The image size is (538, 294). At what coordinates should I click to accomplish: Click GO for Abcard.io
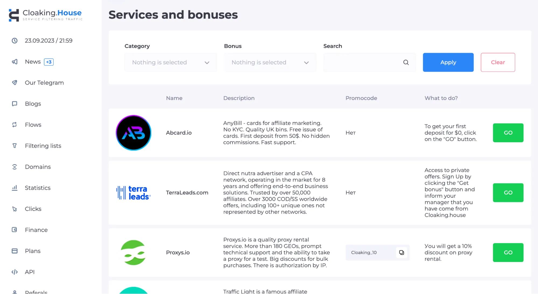[508, 133]
